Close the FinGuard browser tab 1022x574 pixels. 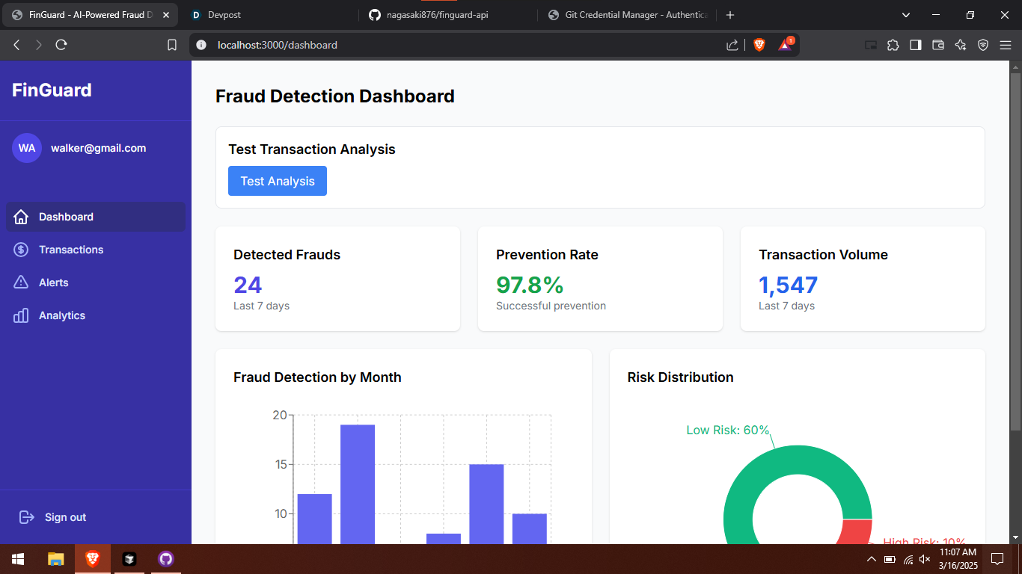click(x=166, y=15)
